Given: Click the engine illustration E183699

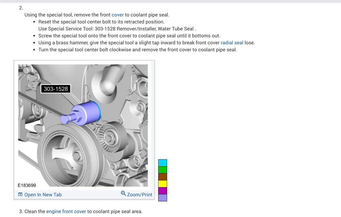Looking at the screenshot, I should coord(83,126).
